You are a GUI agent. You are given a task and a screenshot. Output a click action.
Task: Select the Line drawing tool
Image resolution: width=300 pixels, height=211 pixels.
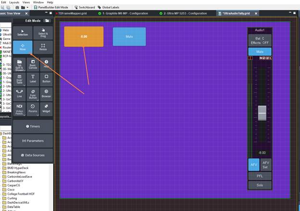tap(19, 94)
